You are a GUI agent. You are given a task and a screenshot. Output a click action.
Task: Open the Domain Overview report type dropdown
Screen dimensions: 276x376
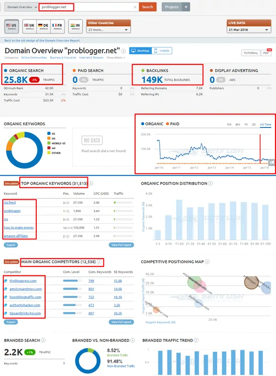pyautogui.click(x=22, y=7)
